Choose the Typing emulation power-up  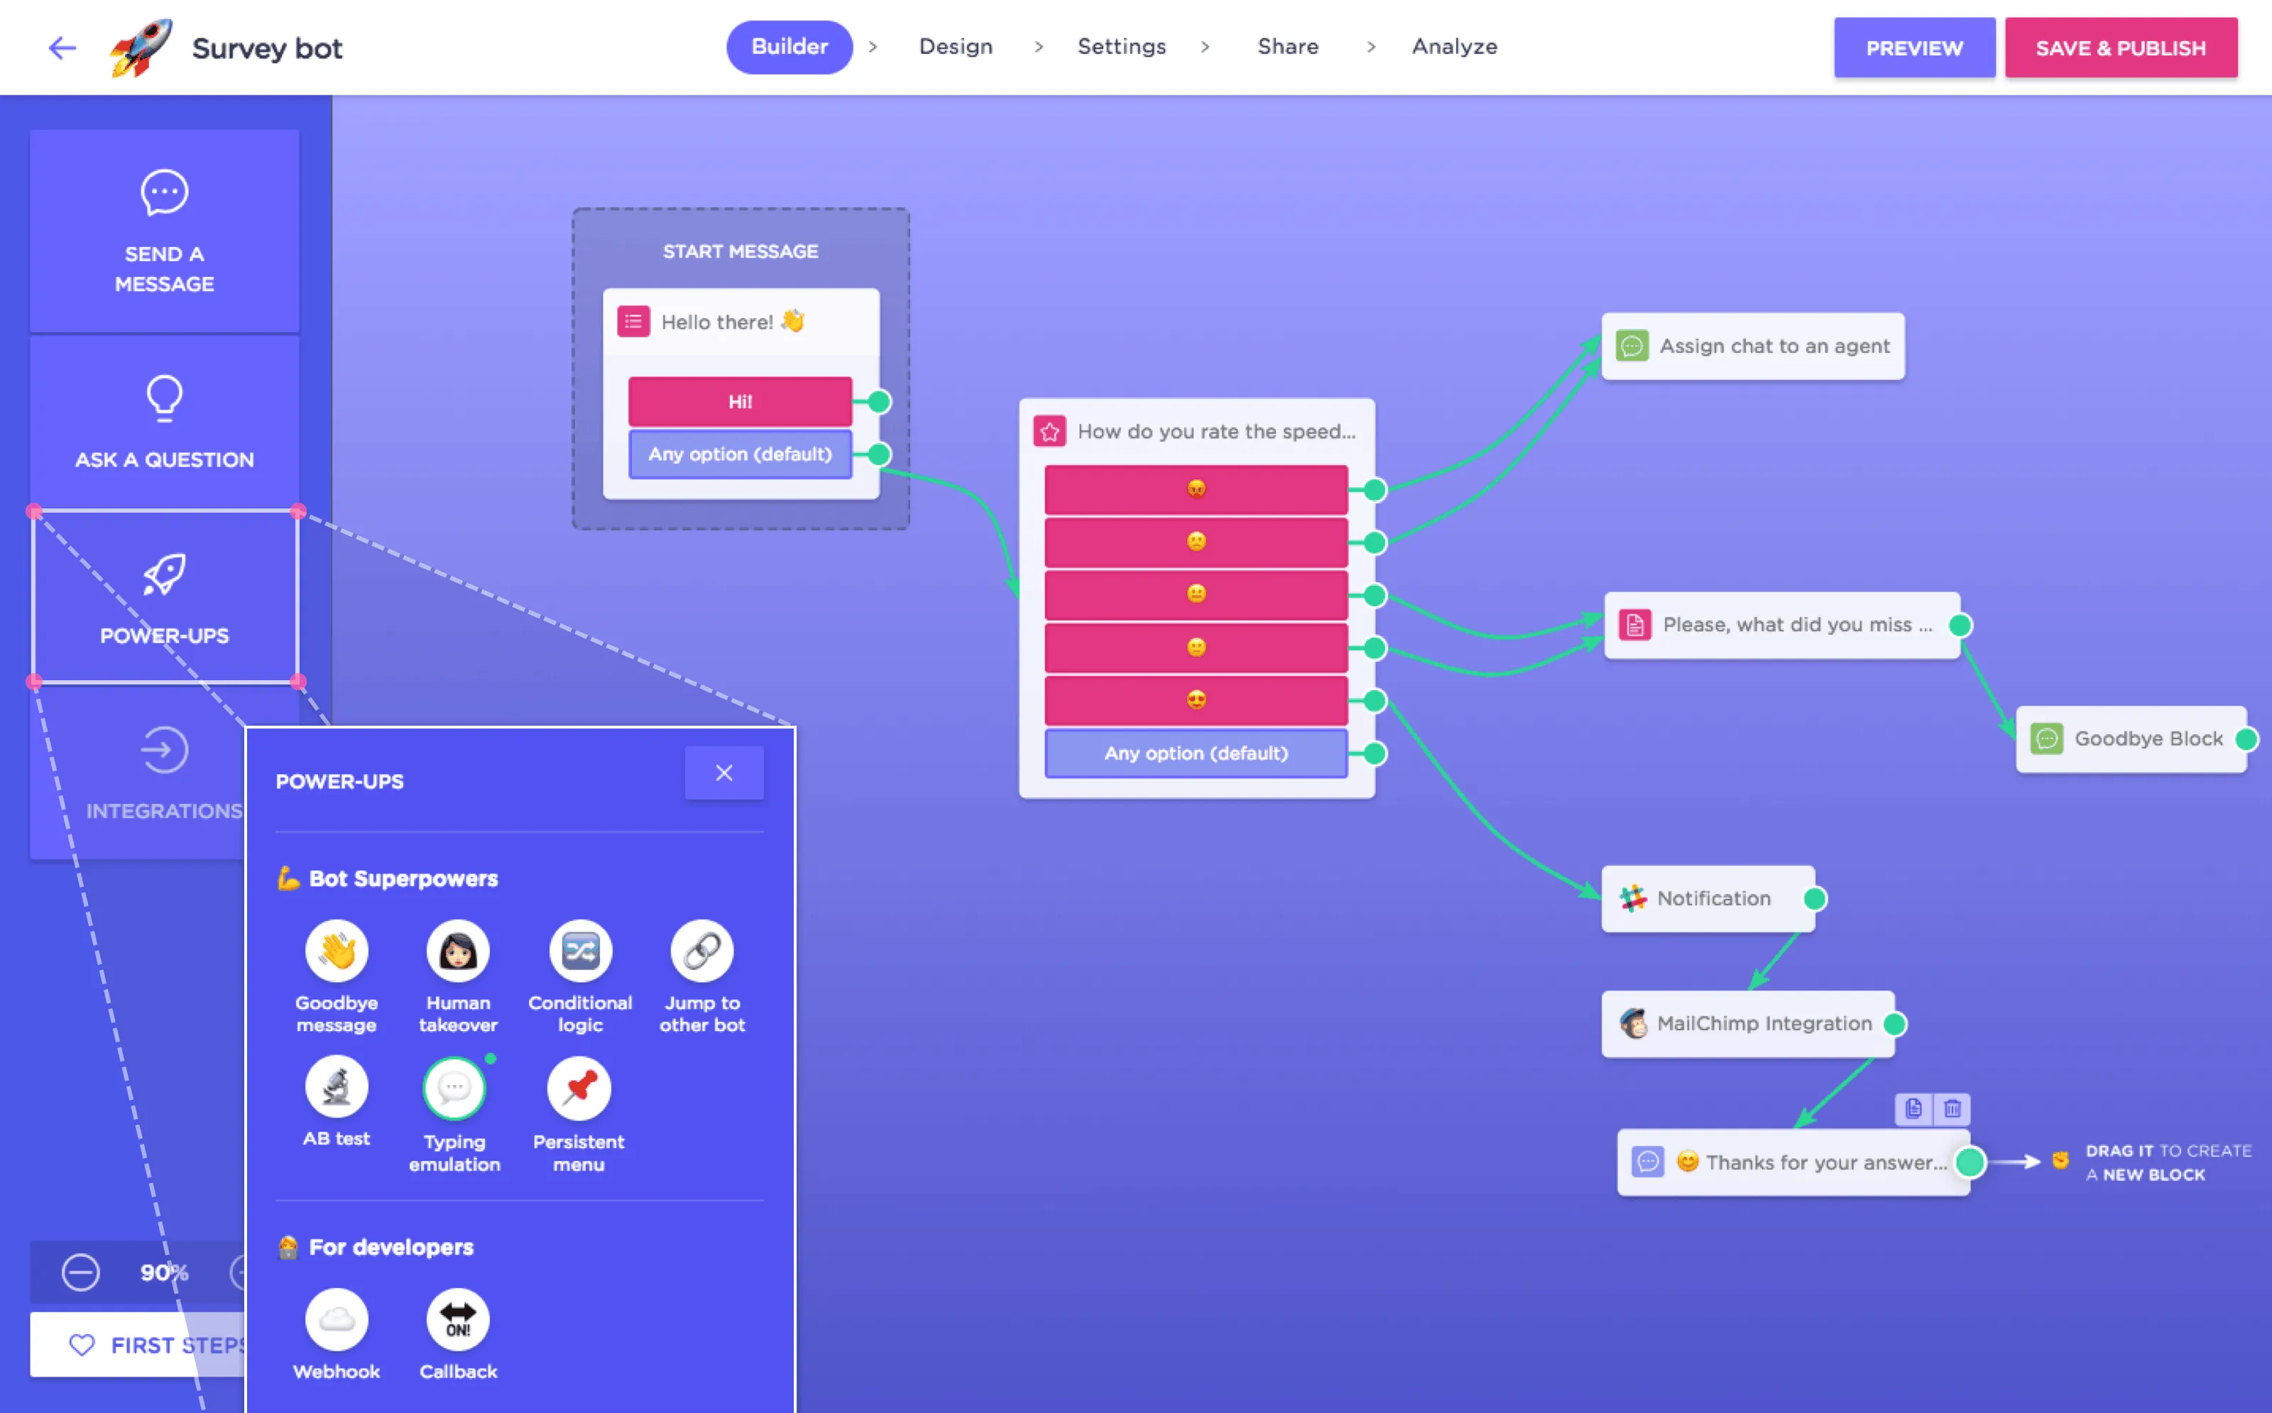pyautogui.click(x=454, y=1114)
